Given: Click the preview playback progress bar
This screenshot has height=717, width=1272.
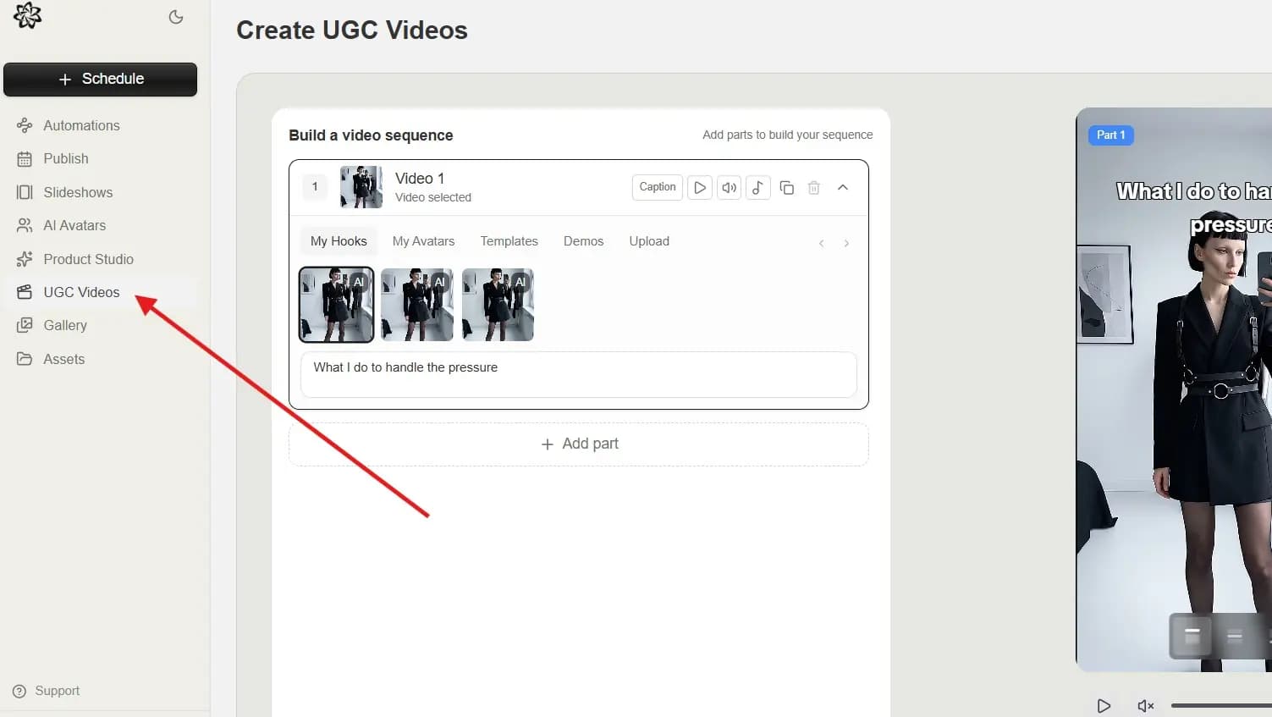Looking at the screenshot, I should (1220, 705).
